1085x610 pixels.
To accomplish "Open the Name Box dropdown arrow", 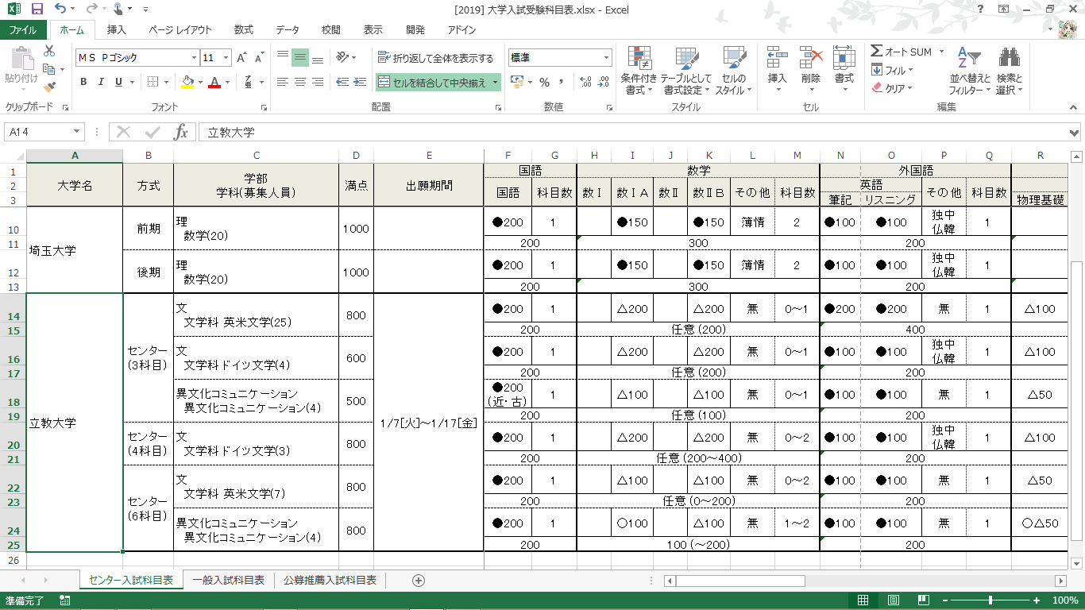I will coord(77,133).
